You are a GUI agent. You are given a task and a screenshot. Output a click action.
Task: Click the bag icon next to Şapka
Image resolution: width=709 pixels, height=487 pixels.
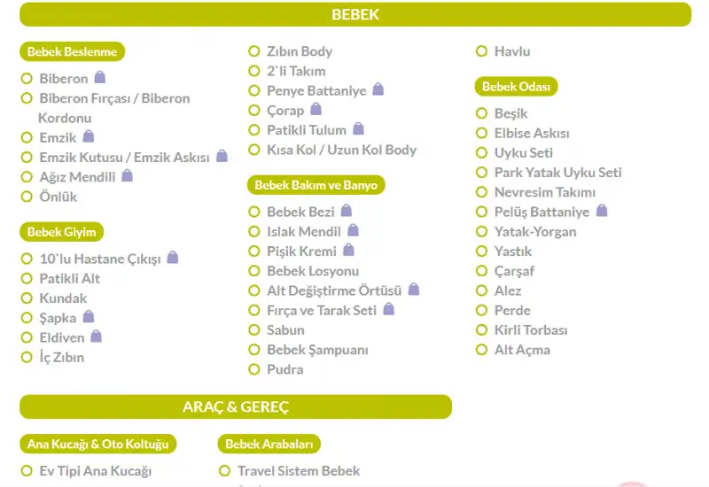tap(89, 316)
